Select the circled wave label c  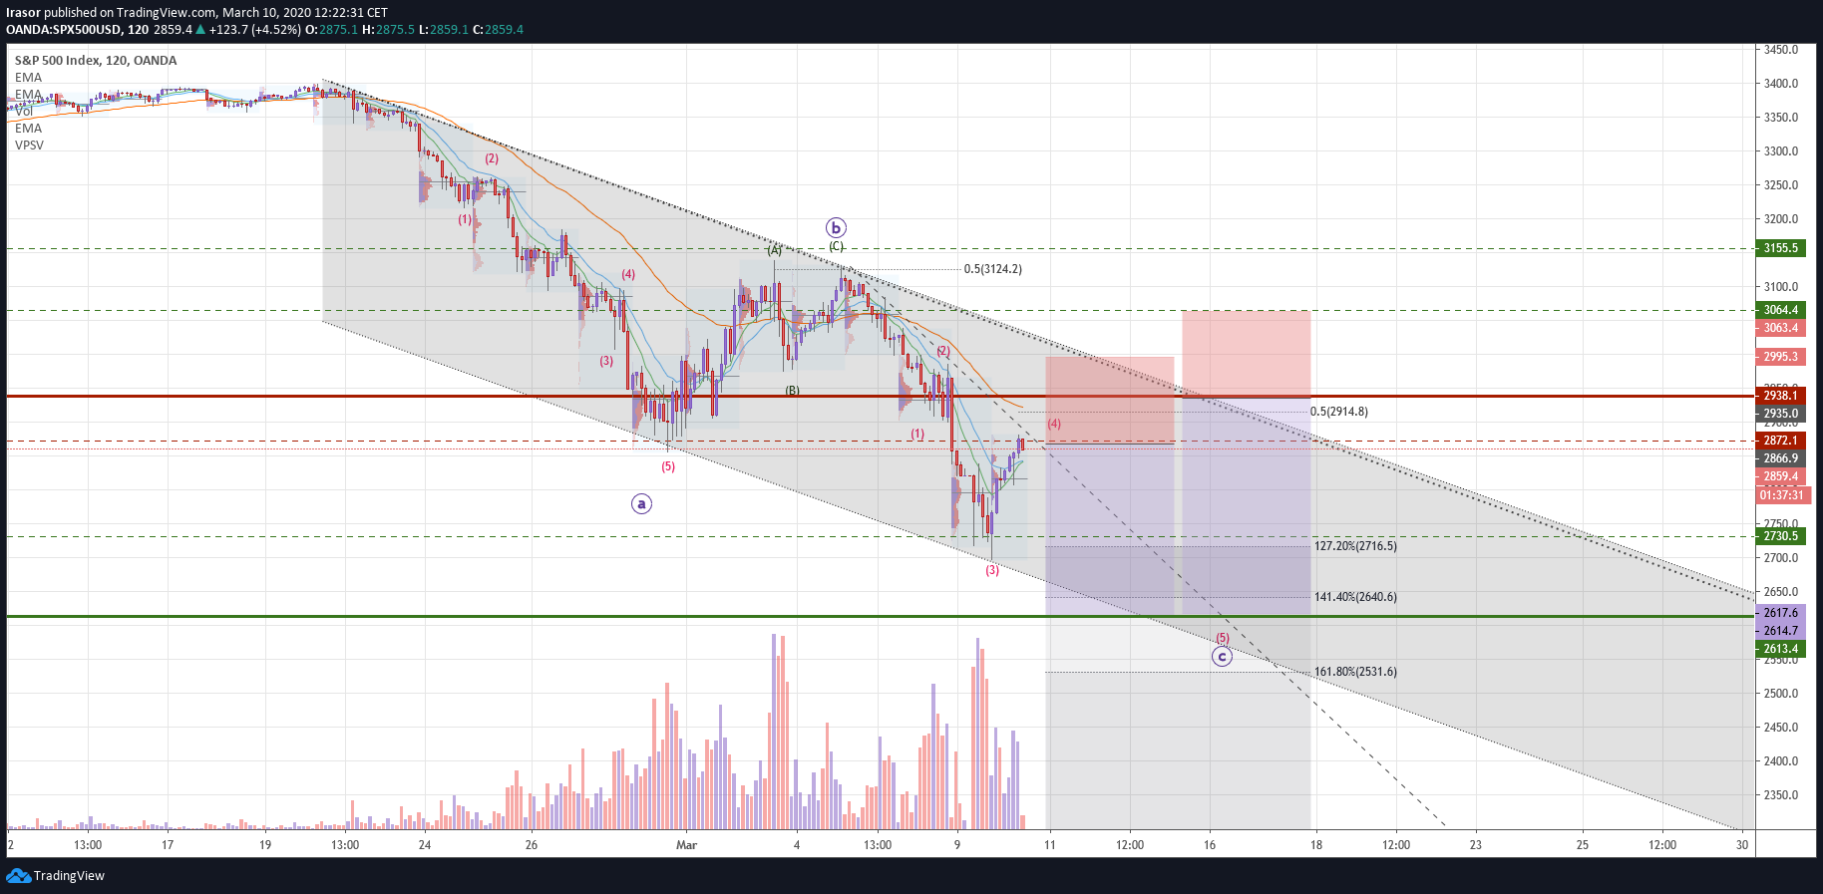coord(1222,657)
